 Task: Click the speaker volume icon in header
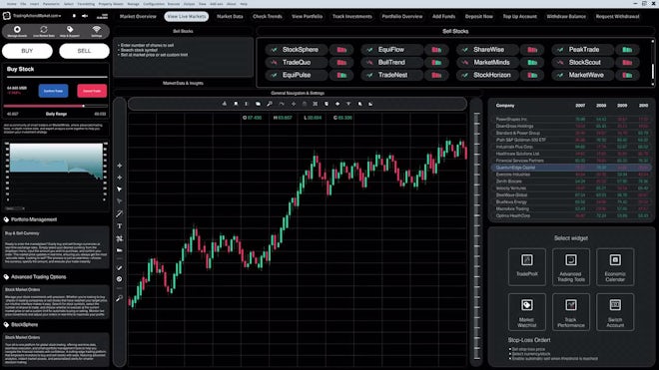tap(85, 16)
